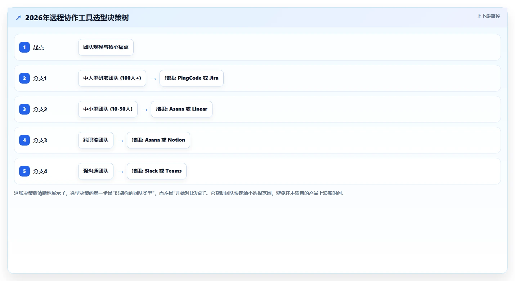Screen dimensions: 515x281
Task: Click the 结果: Asana 或 Notion node
Action: point(158,140)
